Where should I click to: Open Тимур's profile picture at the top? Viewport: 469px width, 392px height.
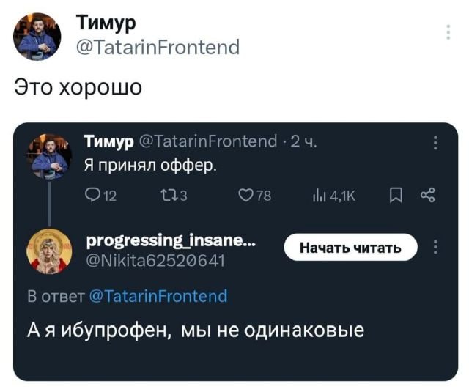(x=39, y=36)
